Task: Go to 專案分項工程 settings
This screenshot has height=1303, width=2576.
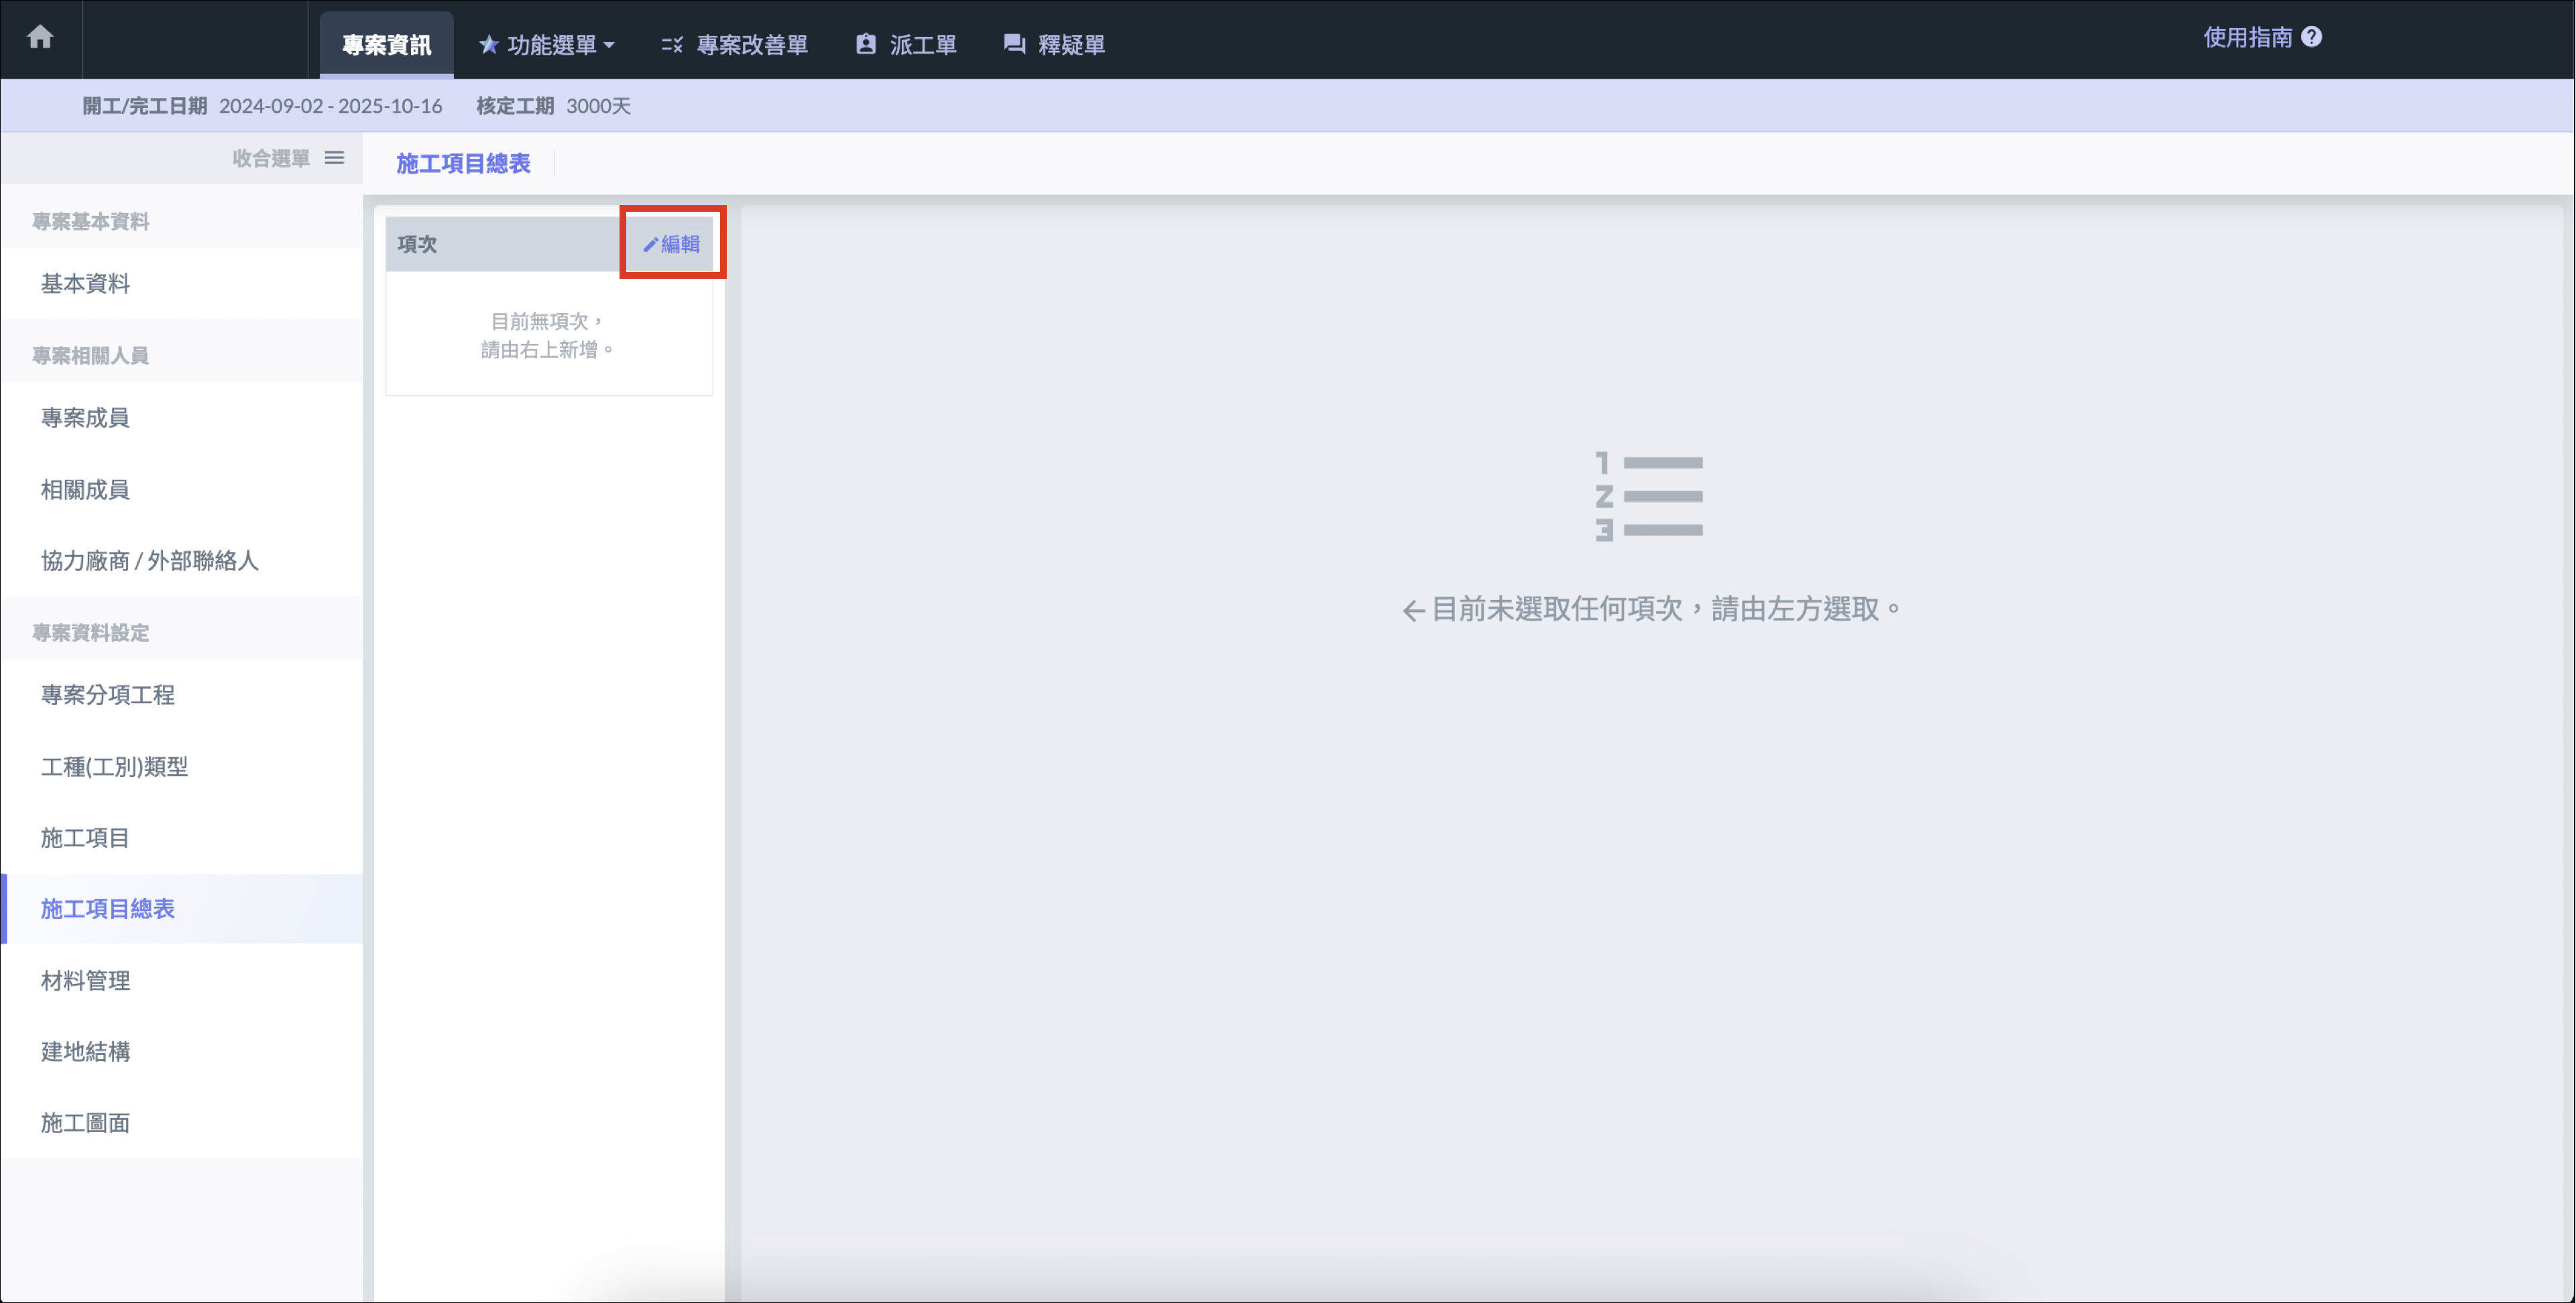Action: [107, 695]
